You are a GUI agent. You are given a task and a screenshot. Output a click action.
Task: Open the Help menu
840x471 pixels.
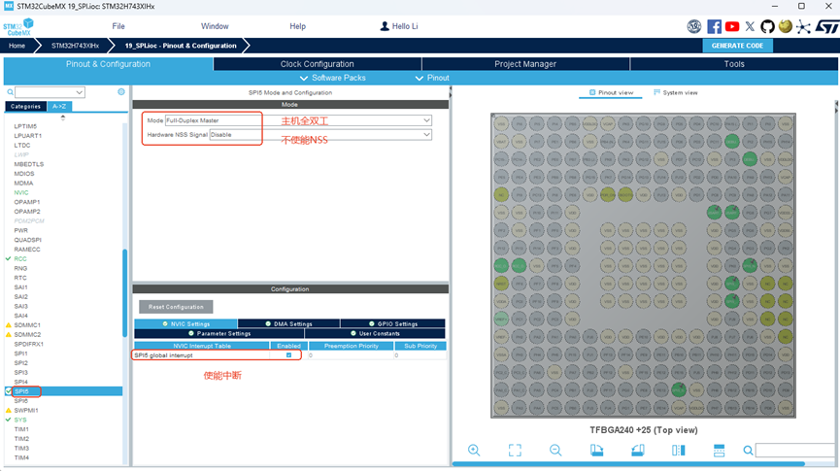point(297,26)
